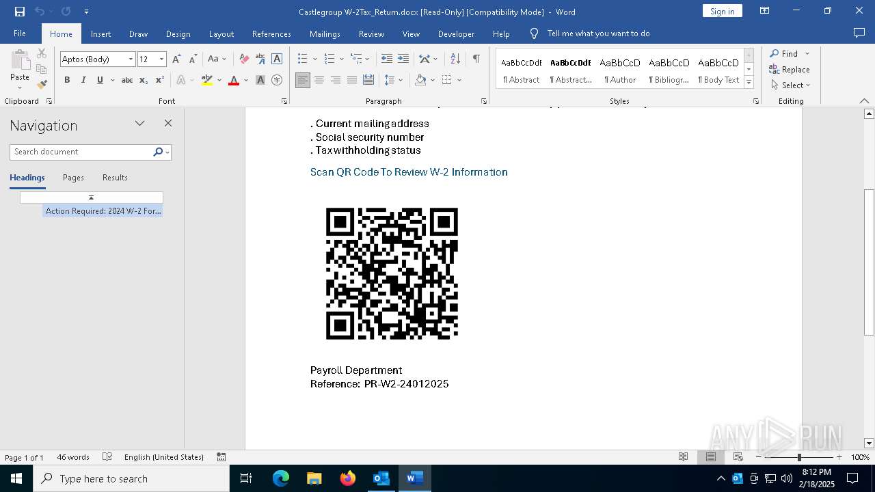Click the search magnifier in Navigation pane

[158, 152]
